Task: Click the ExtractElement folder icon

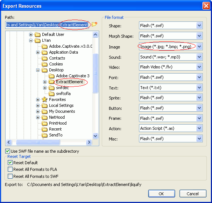Action: point(51,82)
